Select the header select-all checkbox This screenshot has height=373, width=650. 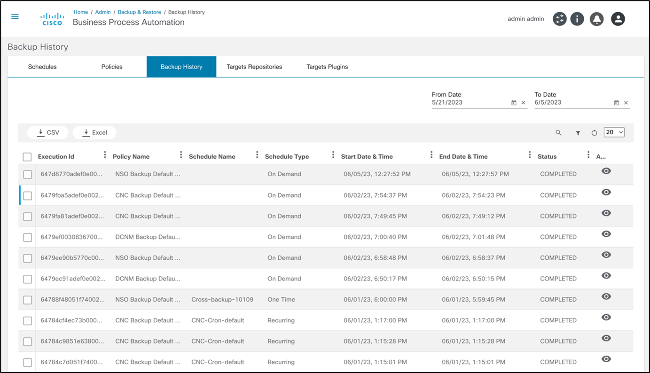pos(27,157)
